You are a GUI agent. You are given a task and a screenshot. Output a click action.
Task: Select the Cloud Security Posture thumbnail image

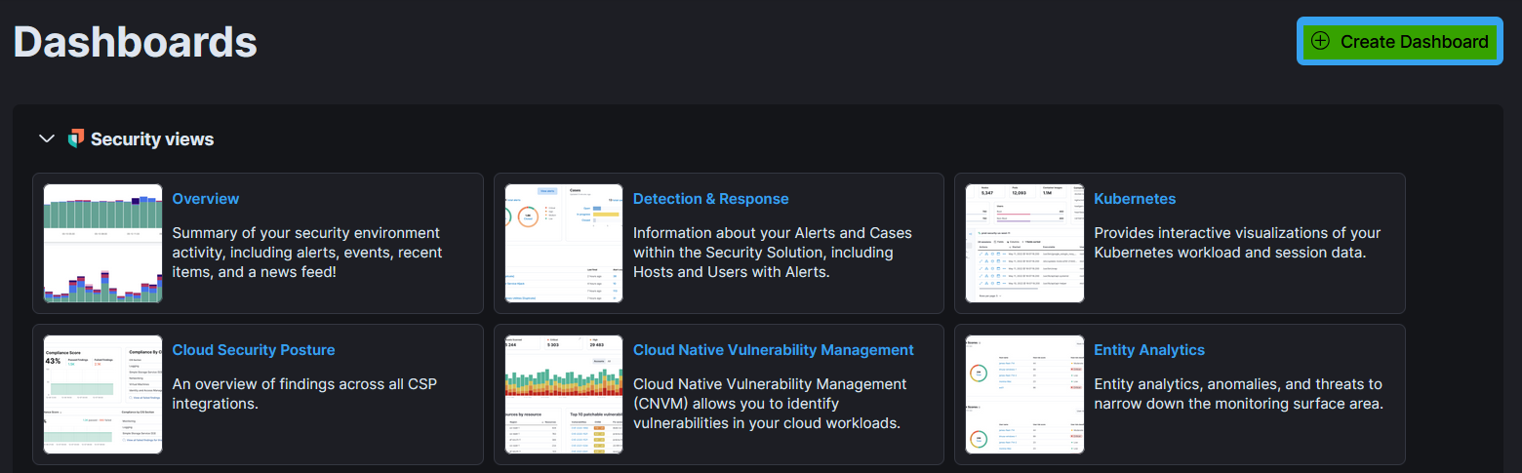click(x=102, y=394)
